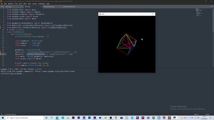Open Premiere Pro from the taskbar
The width and height of the screenshot is (214, 120).
point(95,118)
